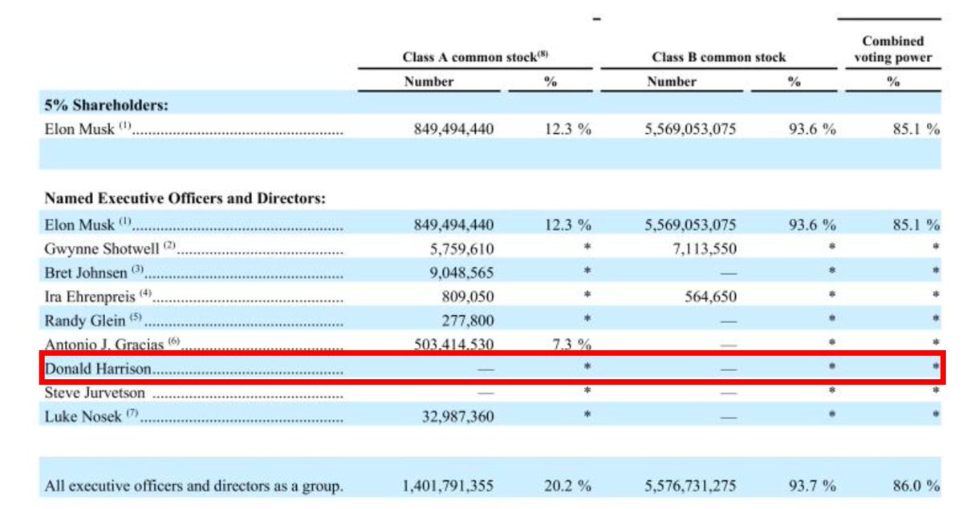This screenshot has height=509, width=963.
Task: Click 'Named Executive Officers and Directors:' heading
Action: 185,198
